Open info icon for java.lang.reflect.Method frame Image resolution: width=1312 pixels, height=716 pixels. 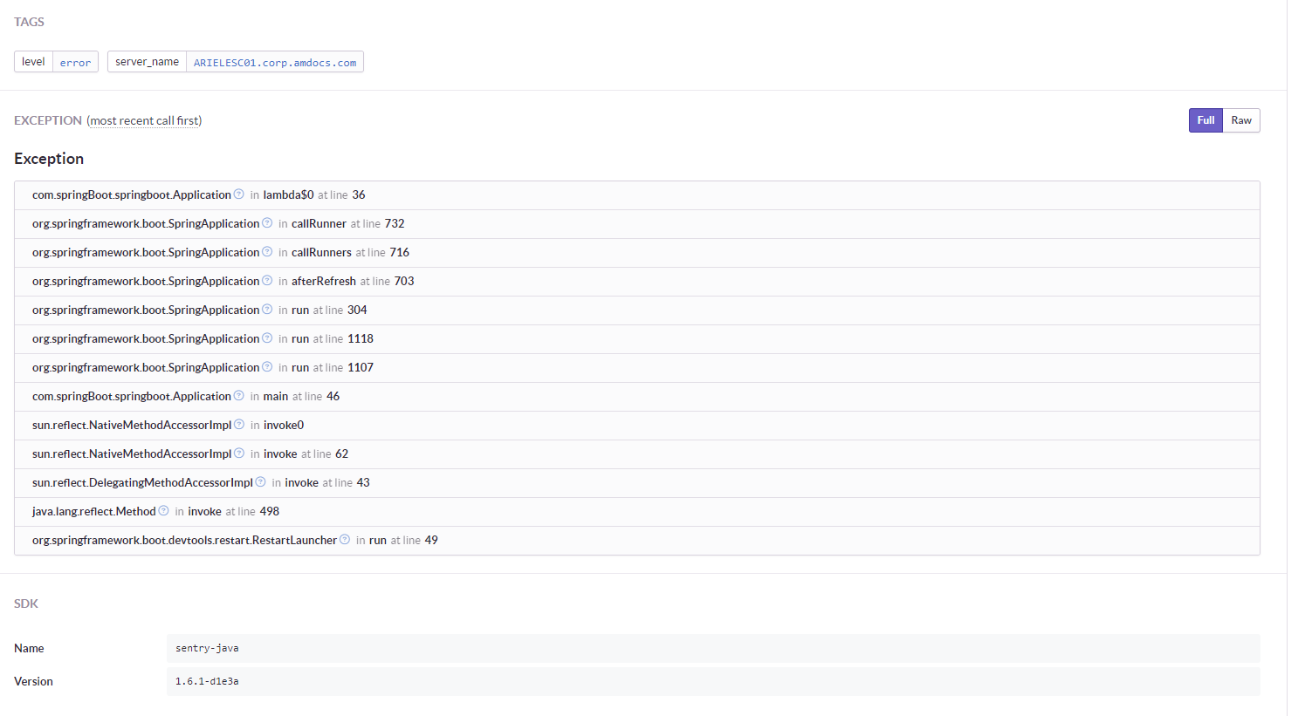(163, 510)
